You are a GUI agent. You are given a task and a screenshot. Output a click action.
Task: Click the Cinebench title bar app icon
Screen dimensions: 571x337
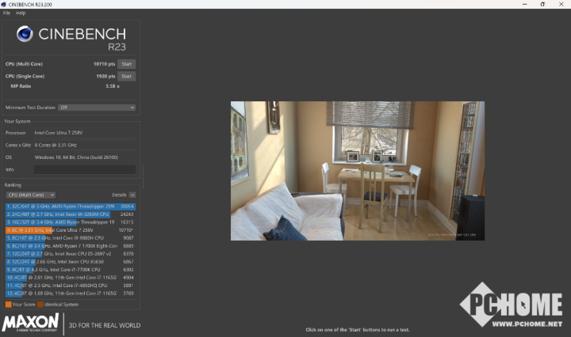tap(4, 5)
